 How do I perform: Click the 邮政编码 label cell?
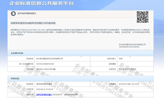click(104, 64)
